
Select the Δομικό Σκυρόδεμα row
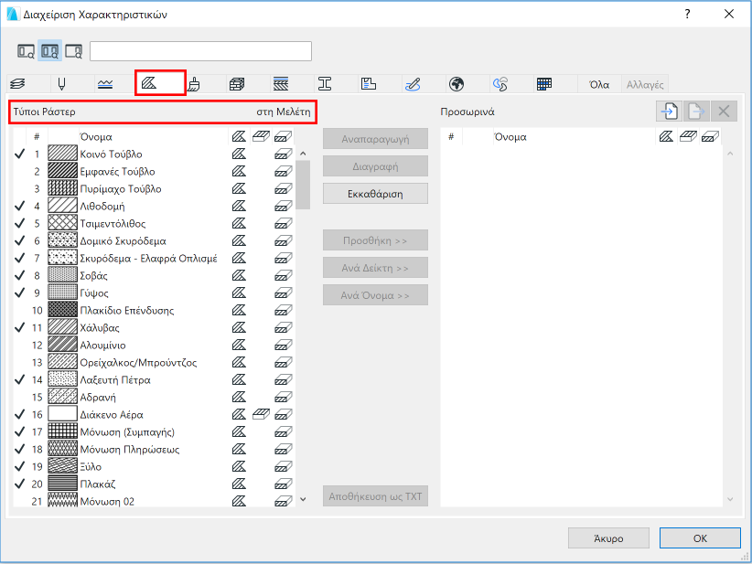pos(155,241)
